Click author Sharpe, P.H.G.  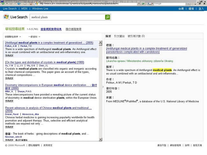(x=25, y=91)
